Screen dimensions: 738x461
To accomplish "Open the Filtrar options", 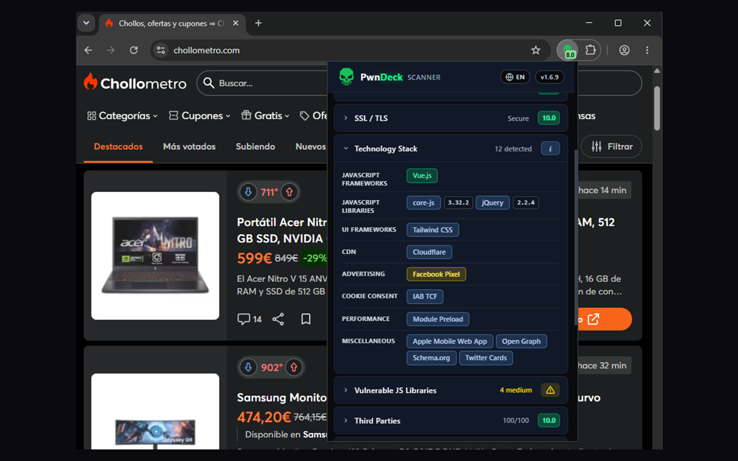I will pos(612,146).
